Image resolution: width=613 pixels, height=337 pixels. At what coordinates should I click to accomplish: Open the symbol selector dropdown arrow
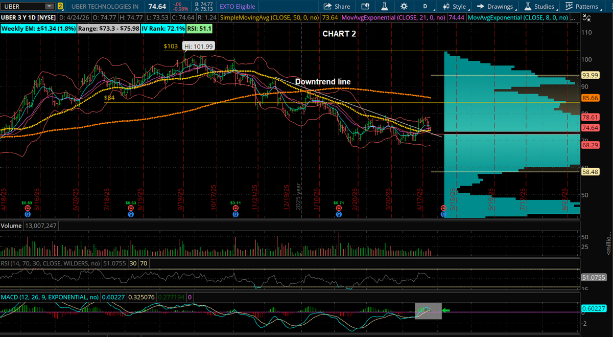tap(49, 6)
